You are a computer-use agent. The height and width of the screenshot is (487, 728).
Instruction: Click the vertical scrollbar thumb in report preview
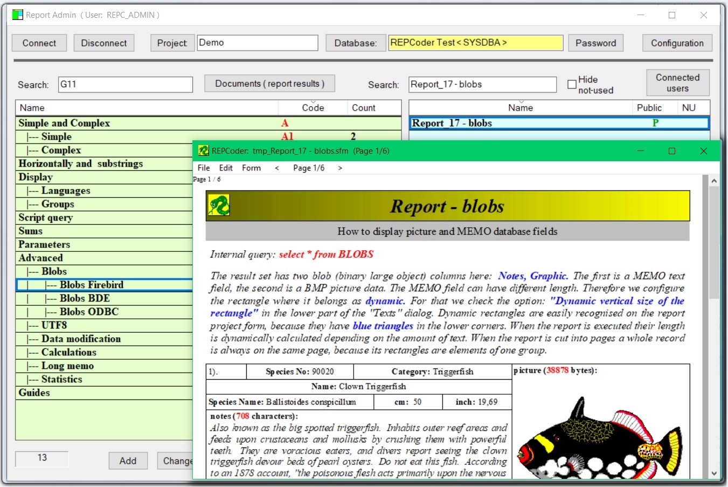[x=714, y=243]
